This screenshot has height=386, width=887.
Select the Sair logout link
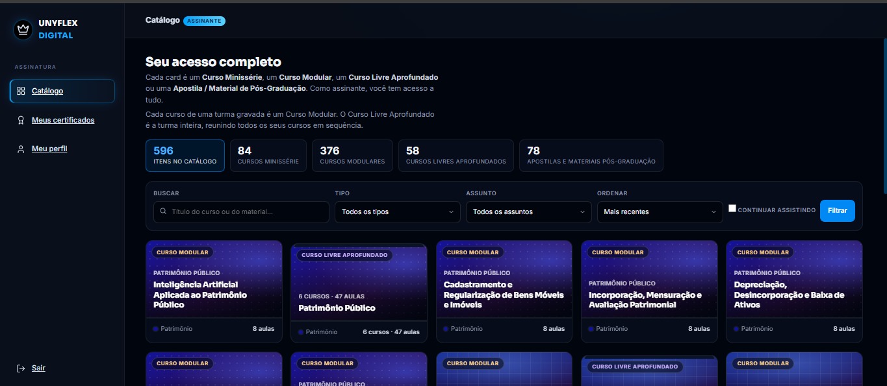point(38,368)
